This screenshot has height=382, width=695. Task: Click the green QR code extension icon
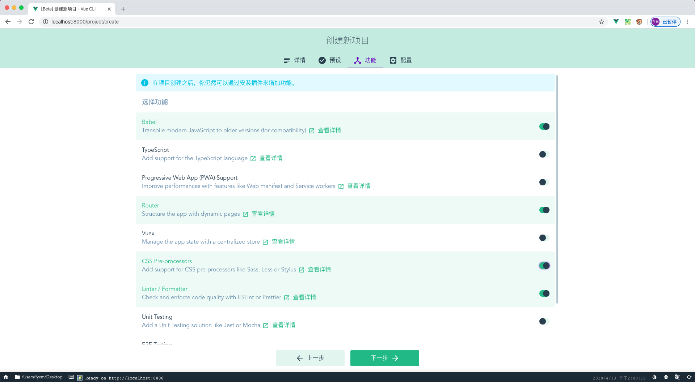628,22
